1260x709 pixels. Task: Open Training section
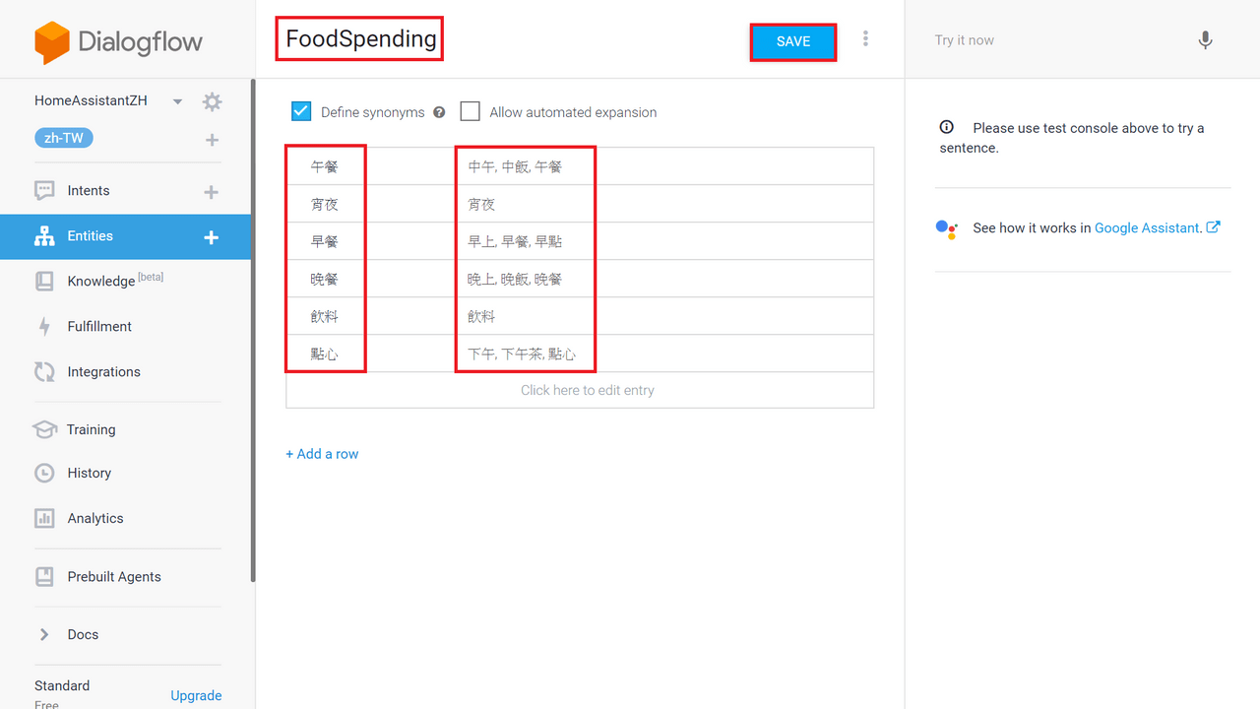coord(92,429)
